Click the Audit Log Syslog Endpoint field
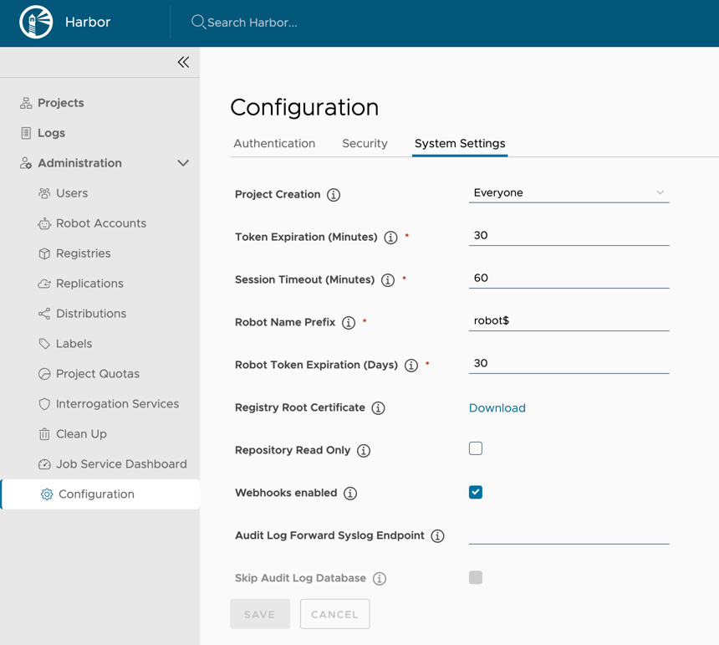Screen dimensions: 719x645 (x=569, y=534)
